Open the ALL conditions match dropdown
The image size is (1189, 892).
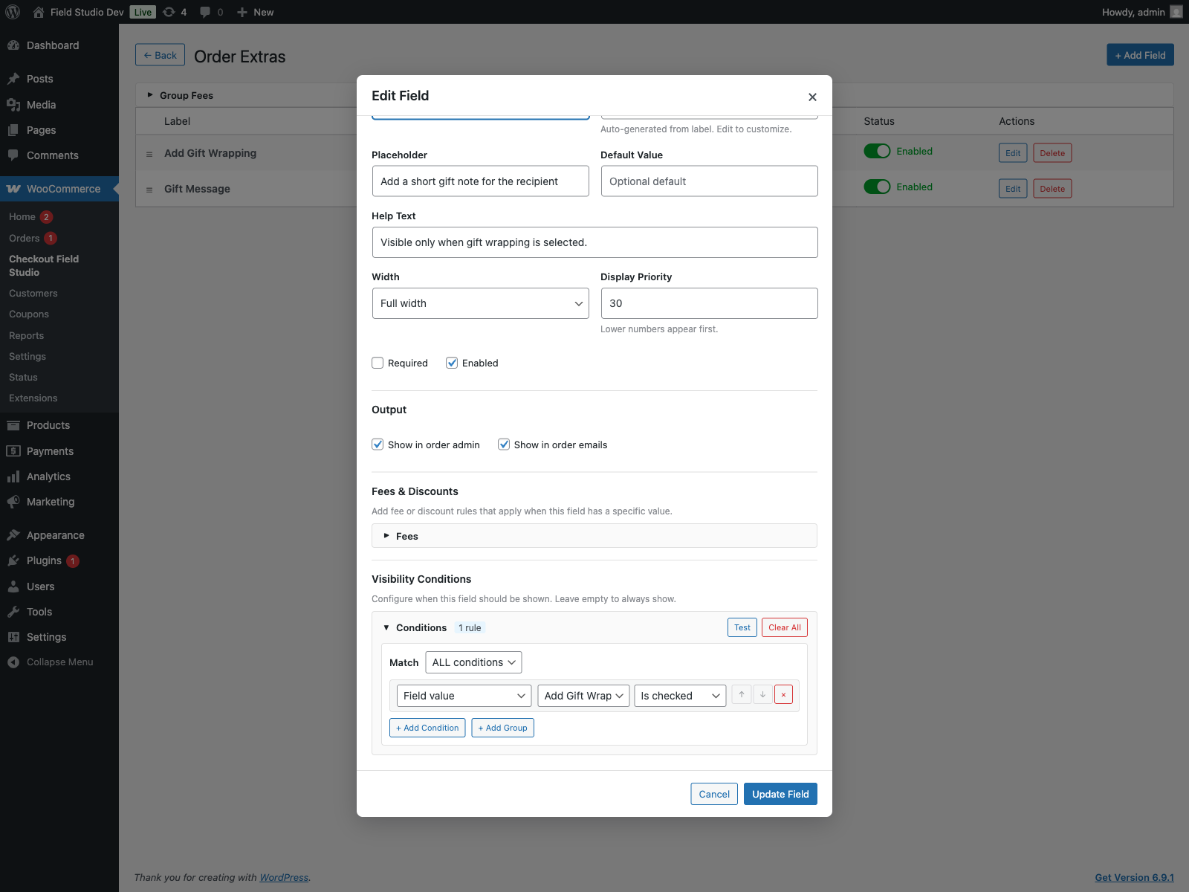[473, 662]
